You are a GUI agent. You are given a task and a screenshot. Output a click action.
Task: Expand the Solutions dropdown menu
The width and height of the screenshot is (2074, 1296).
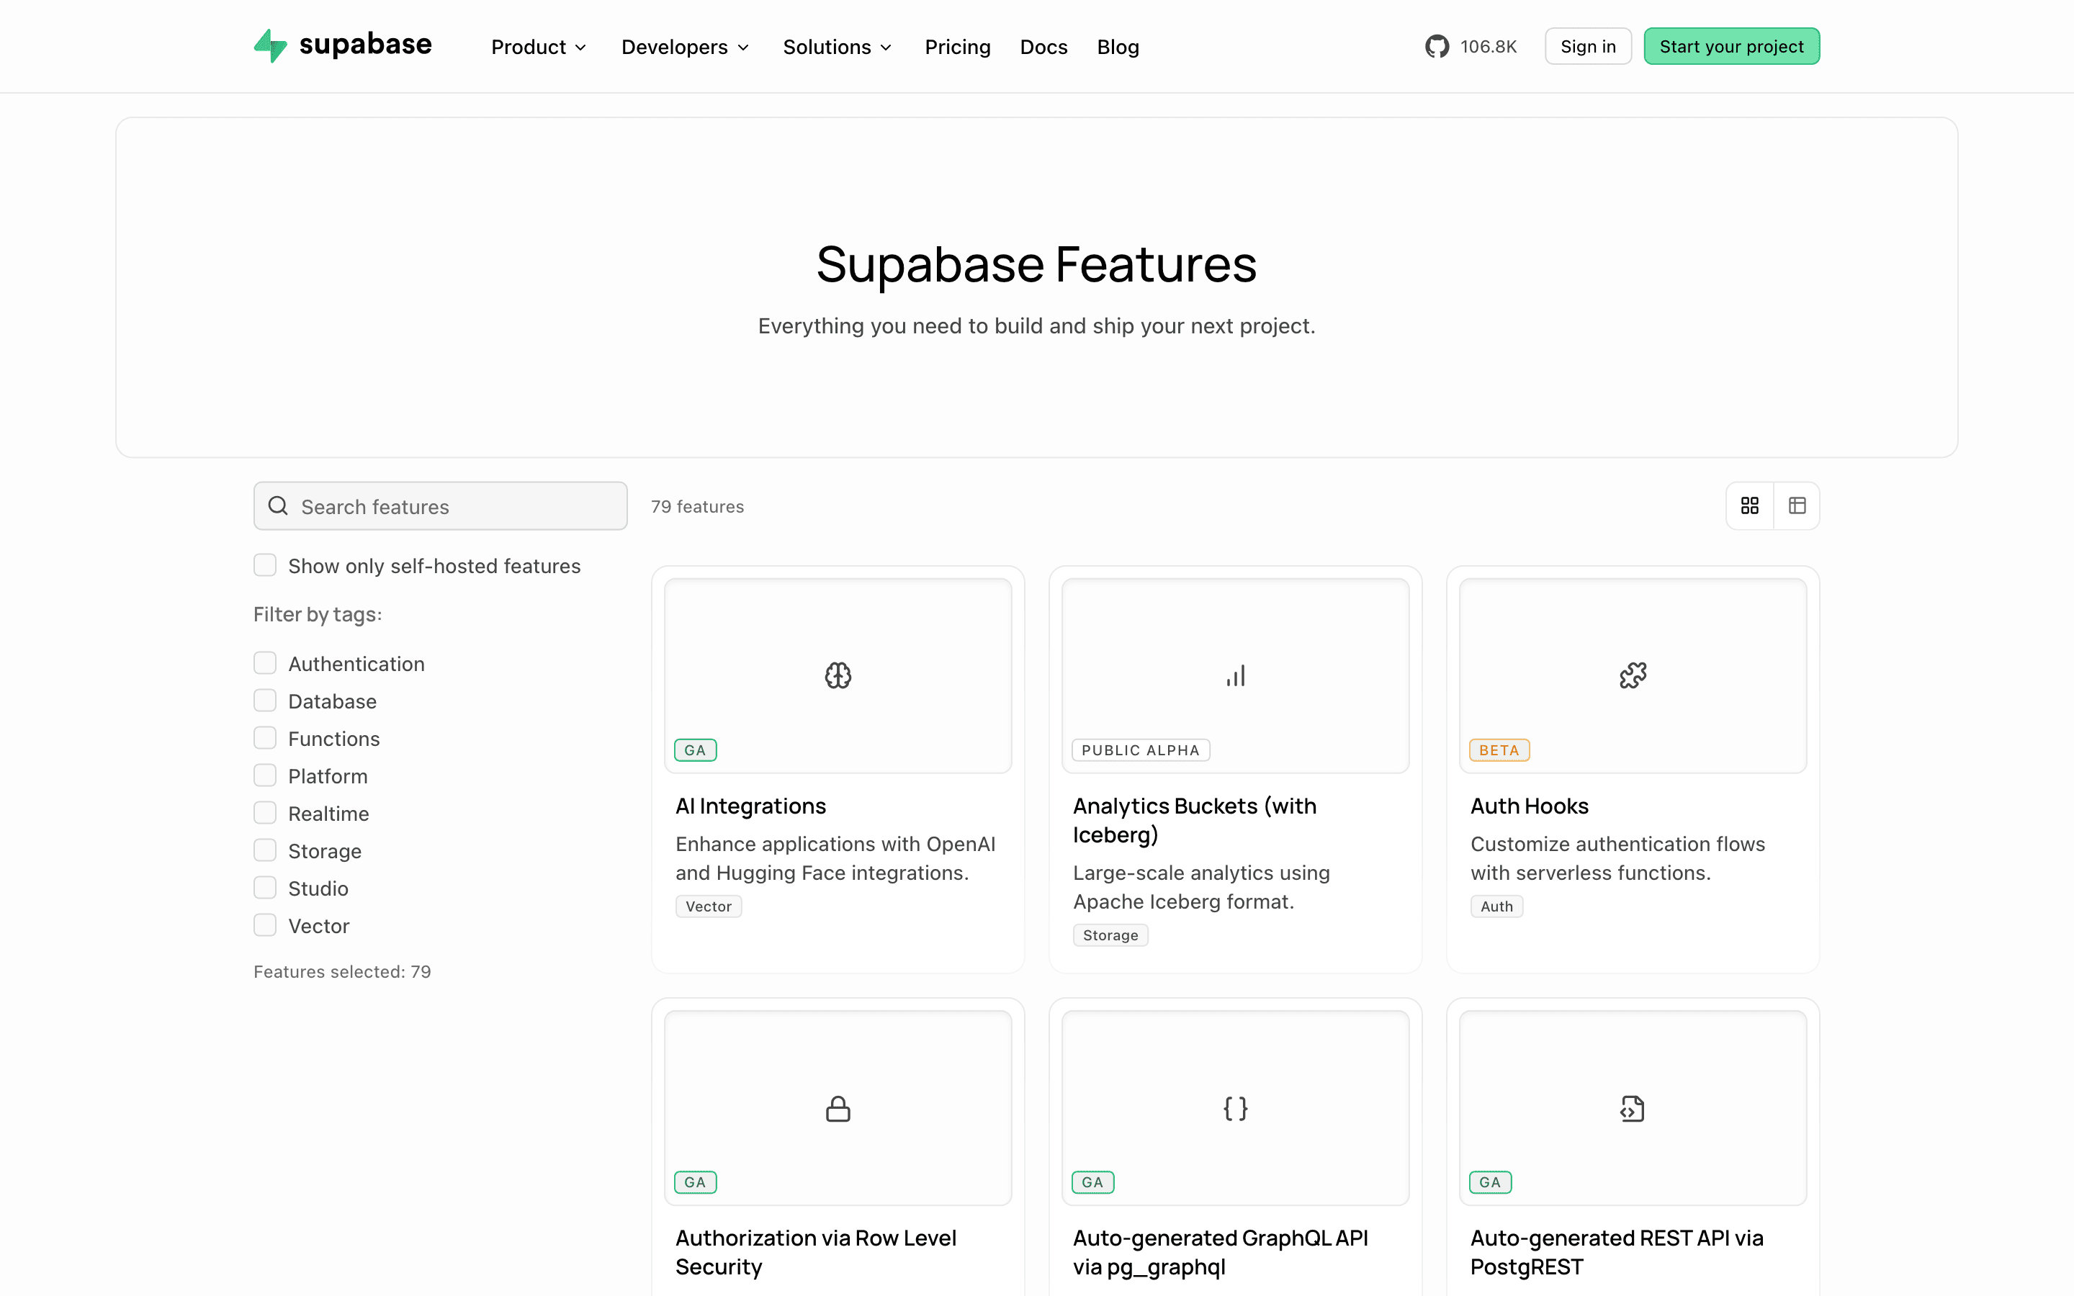pyautogui.click(x=838, y=47)
